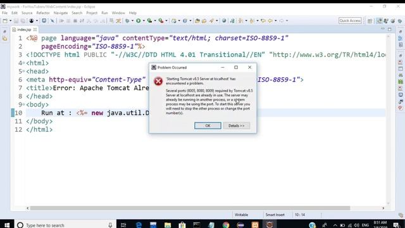Open the Navigate menu
Screen dimensions: 405x228
61,13
